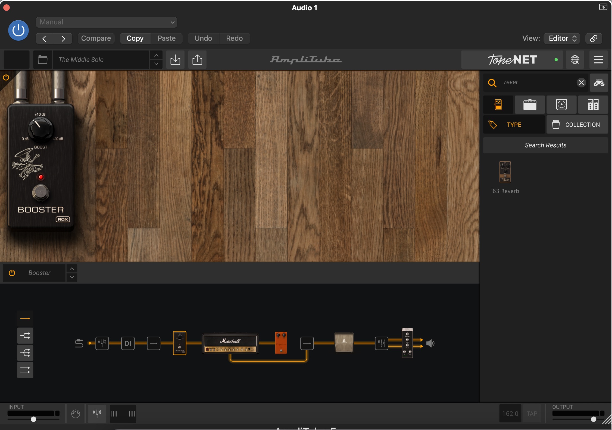612x430 pixels.
Task: Click the Paste button
Action: click(167, 38)
